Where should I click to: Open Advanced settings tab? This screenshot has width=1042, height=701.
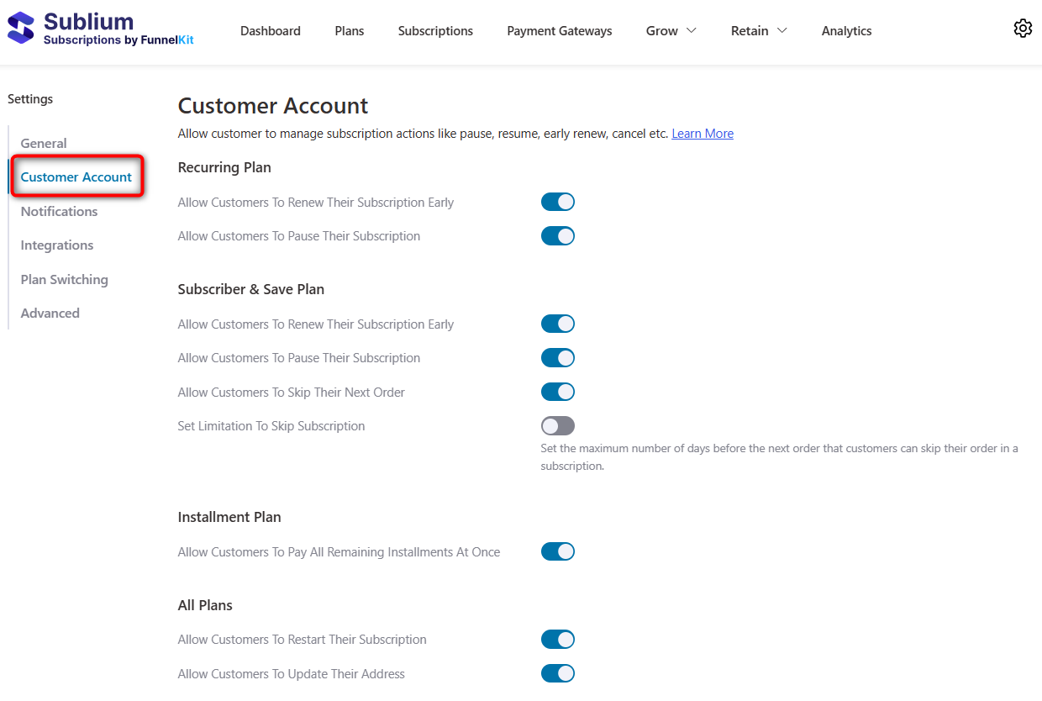(x=50, y=314)
